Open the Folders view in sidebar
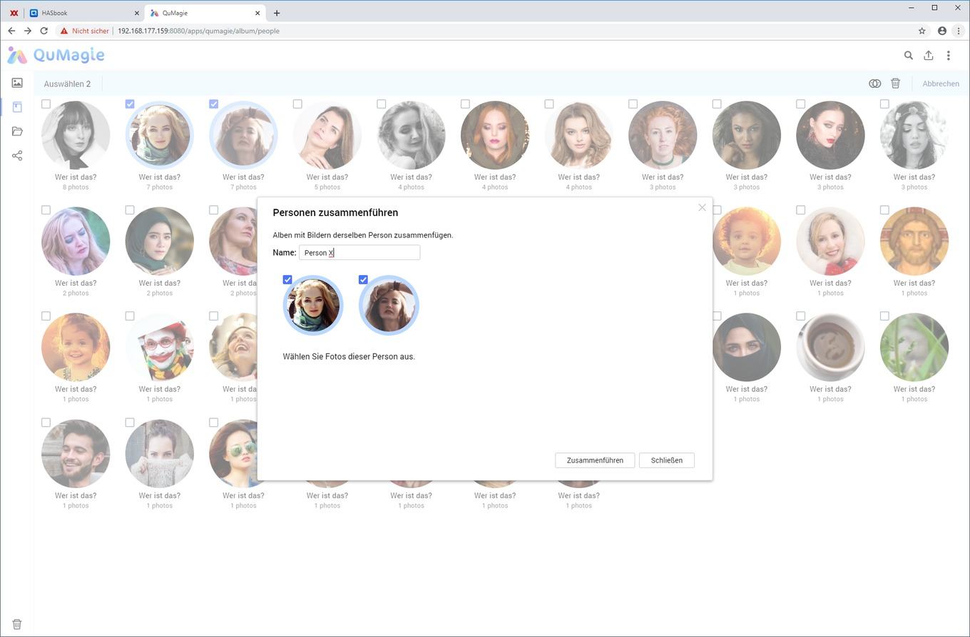 tap(17, 131)
